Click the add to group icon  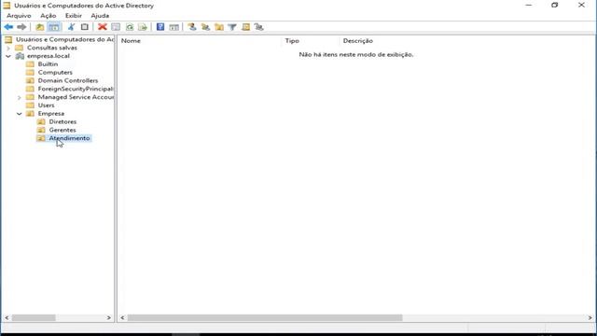coord(259,27)
